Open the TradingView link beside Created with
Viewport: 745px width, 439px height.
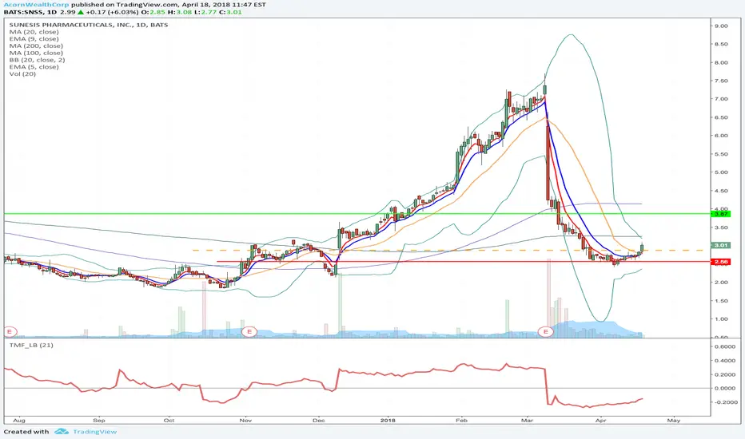[x=94, y=431]
